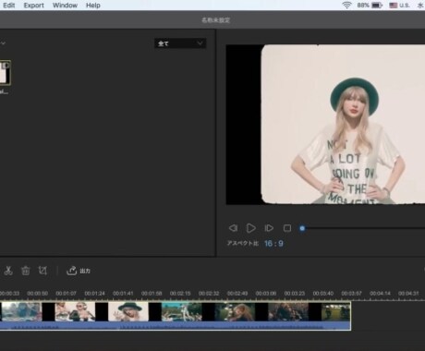Select the scissors split tool
This screenshot has height=351, width=425.
pos(8,271)
